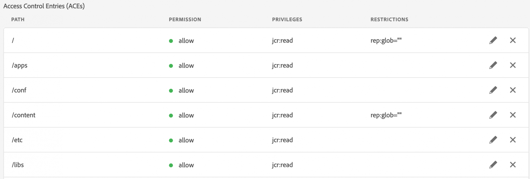Sort entries by the PATH column header
The width and height of the screenshot is (530, 179).
(18, 20)
